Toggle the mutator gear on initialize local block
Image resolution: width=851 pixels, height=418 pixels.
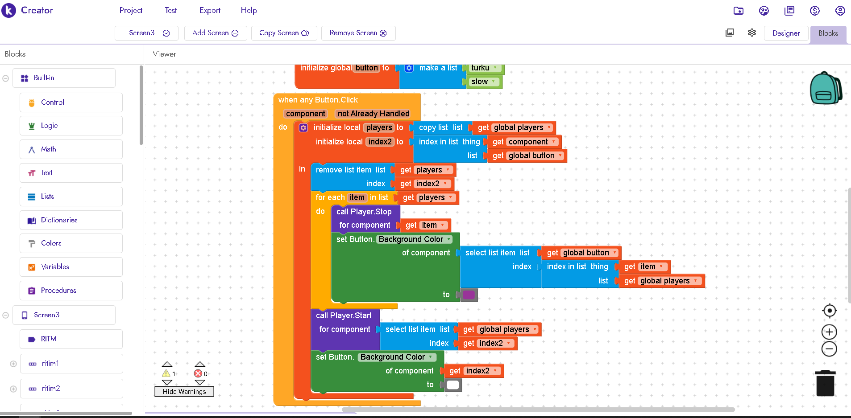tap(303, 128)
